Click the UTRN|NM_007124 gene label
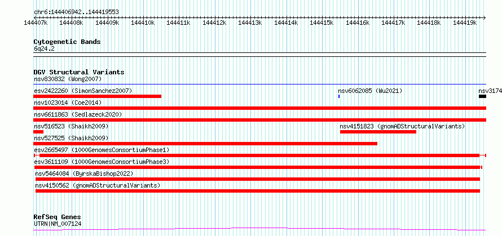The height and width of the screenshot is (236, 502). 58,224
